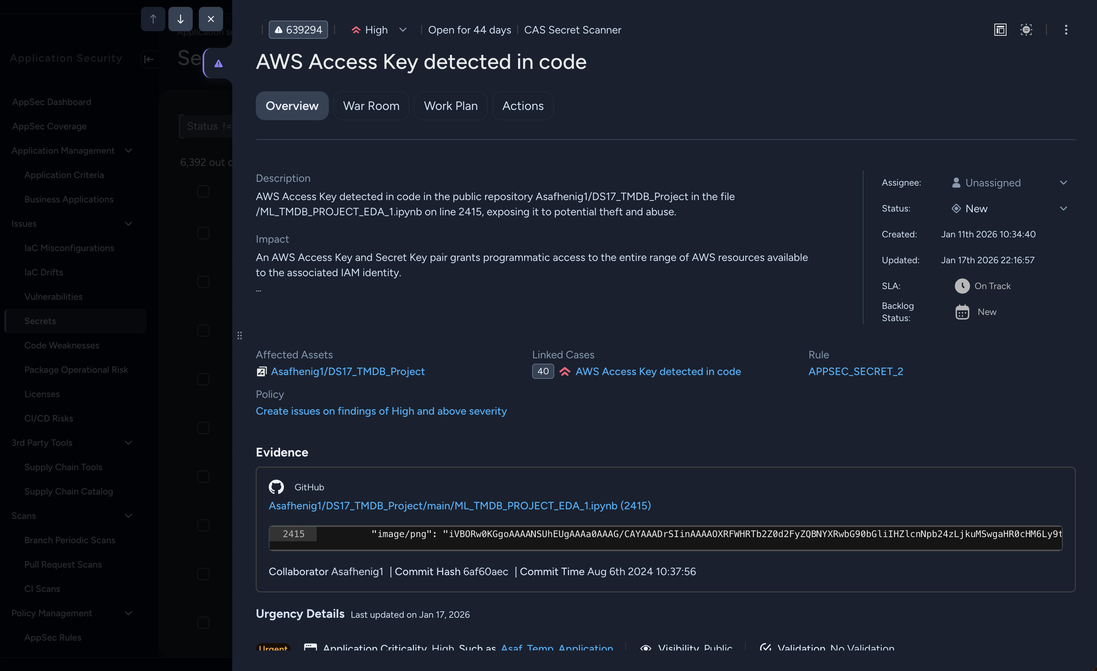The image size is (1097, 671).
Task: Switch to the Work Plan tab
Action: pos(450,106)
